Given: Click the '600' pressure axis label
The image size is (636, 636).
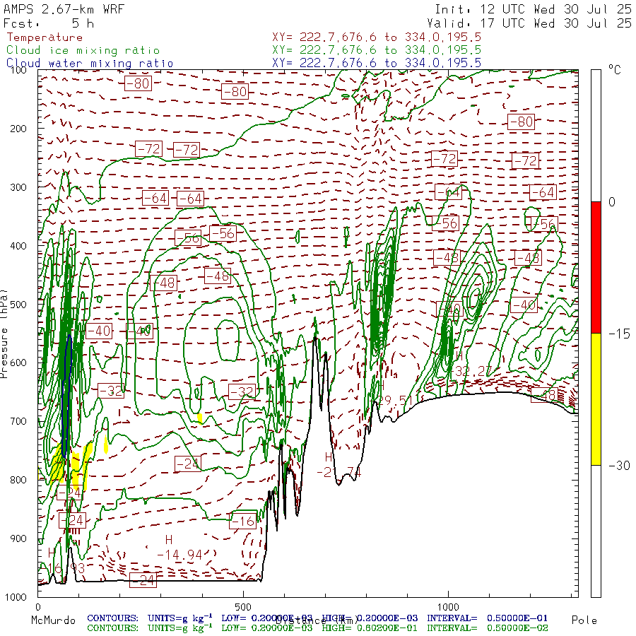Looking at the screenshot, I should point(18,363).
